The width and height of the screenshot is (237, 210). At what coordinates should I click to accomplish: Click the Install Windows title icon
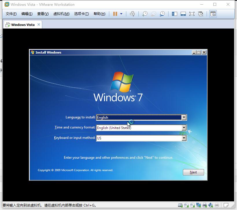(32, 52)
